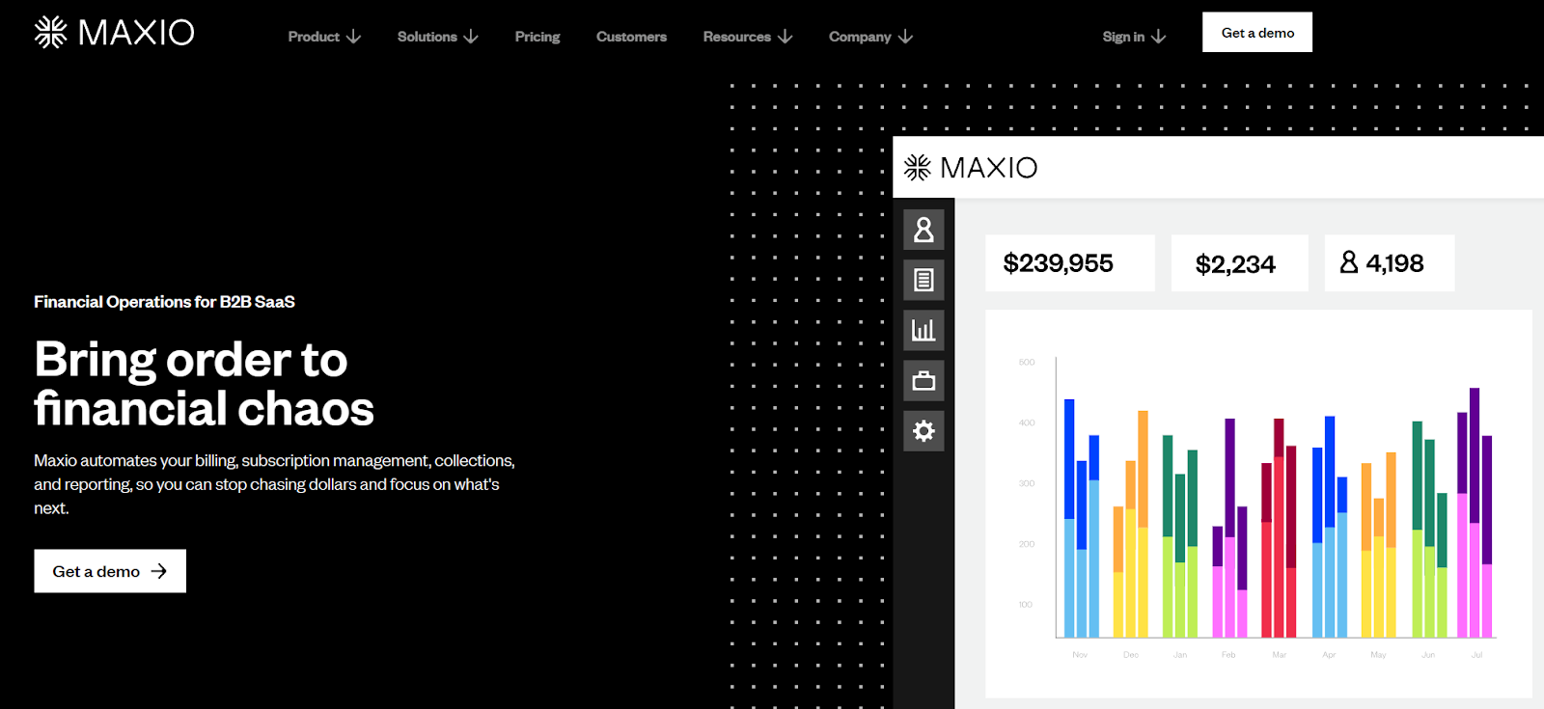Click the person icon beside 4,198

tap(1349, 261)
